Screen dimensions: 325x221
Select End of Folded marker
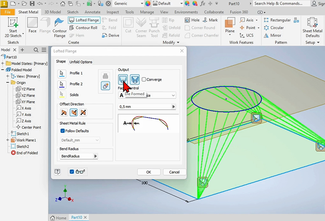click(x=24, y=153)
